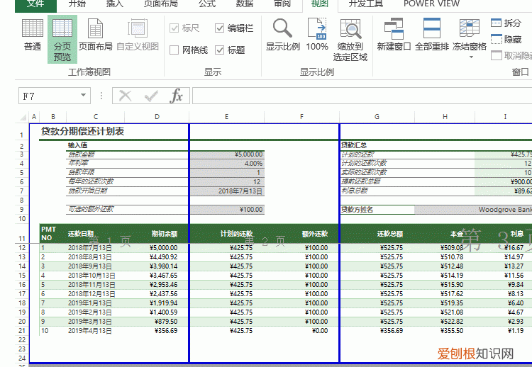This screenshot has height=367, width=532.
Task: Open a New Window (新建窗口)
Action: click(394, 34)
